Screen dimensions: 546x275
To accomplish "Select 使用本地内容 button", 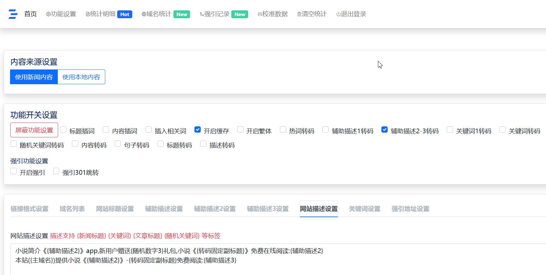I will pos(81,77).
